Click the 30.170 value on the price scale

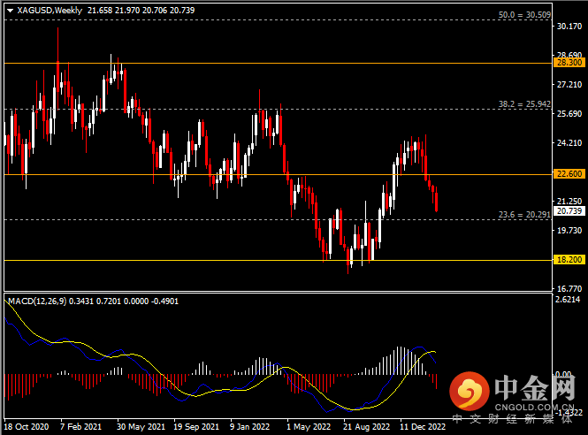567,27
